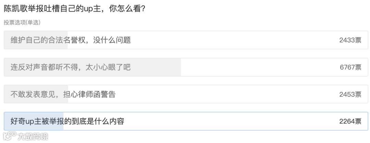The image size is (370, 143).
Task: Click the blue progress fill of the 2264票 option
Action: pyautogui.click(x=34, y=128)
